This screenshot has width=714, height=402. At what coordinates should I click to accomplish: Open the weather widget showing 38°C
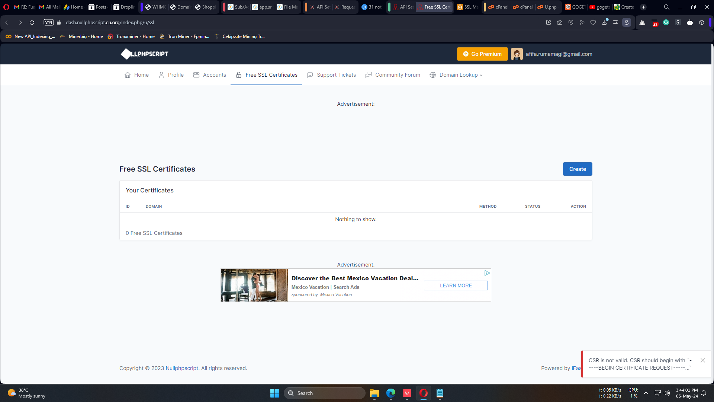click(x=27, y=393)
